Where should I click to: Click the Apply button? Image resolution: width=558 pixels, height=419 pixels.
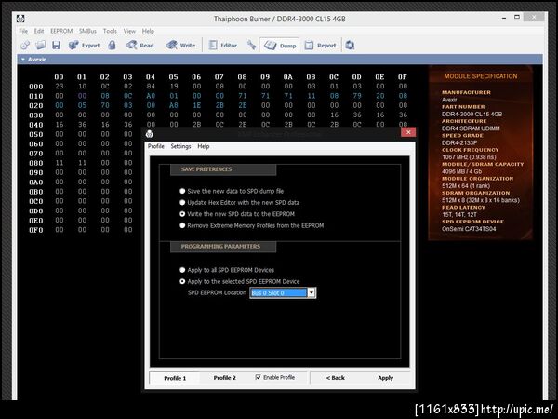[385, 378]
